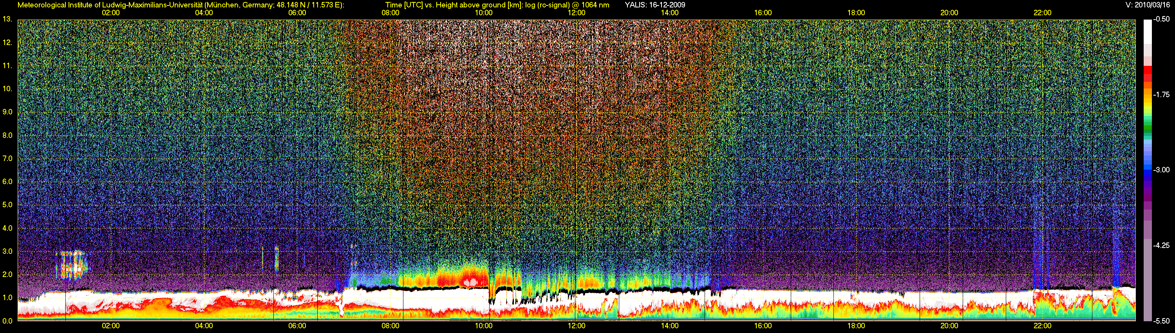Pick the 10:00 label on the bottom time axis
This screenshot has width=1175, height=333.
click(x=483, y=326)
